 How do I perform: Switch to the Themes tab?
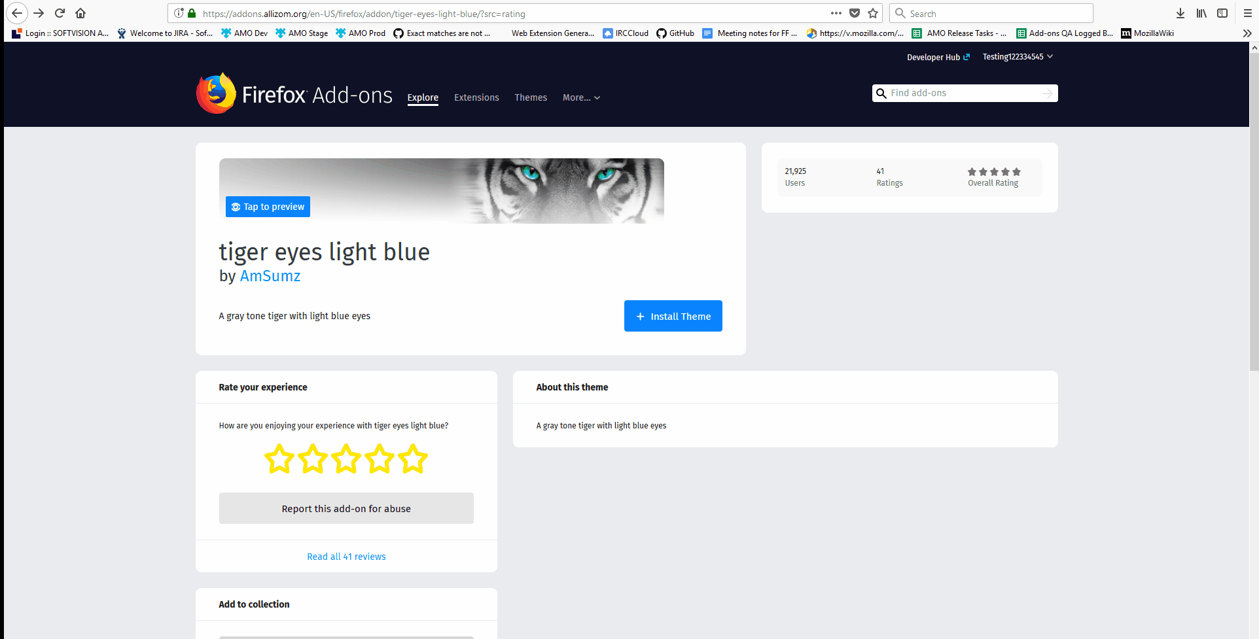coord(531,97)
